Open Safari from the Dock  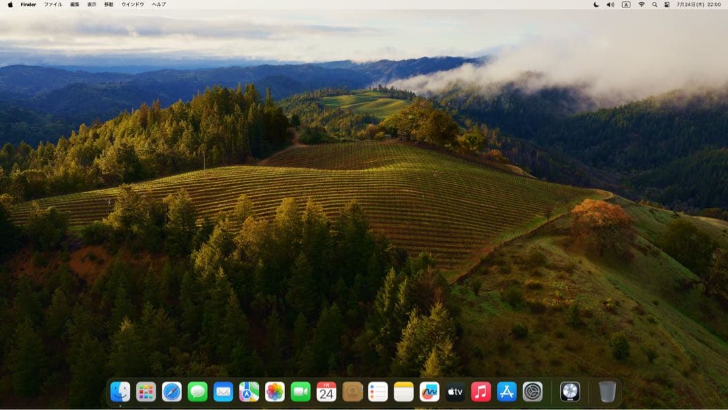[x=172, y=392]
